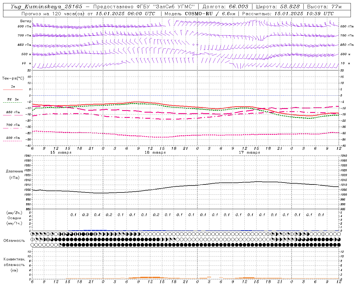
Task: Click the 0.3 precipitation value
Action: pyautogui.click(x=85, y=215)
